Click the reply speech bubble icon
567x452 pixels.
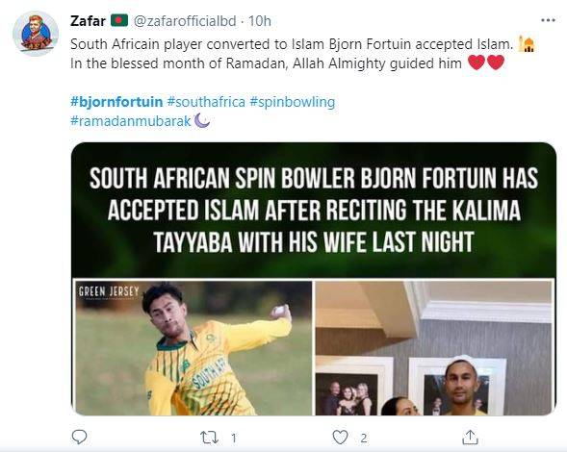pos(79,438)
